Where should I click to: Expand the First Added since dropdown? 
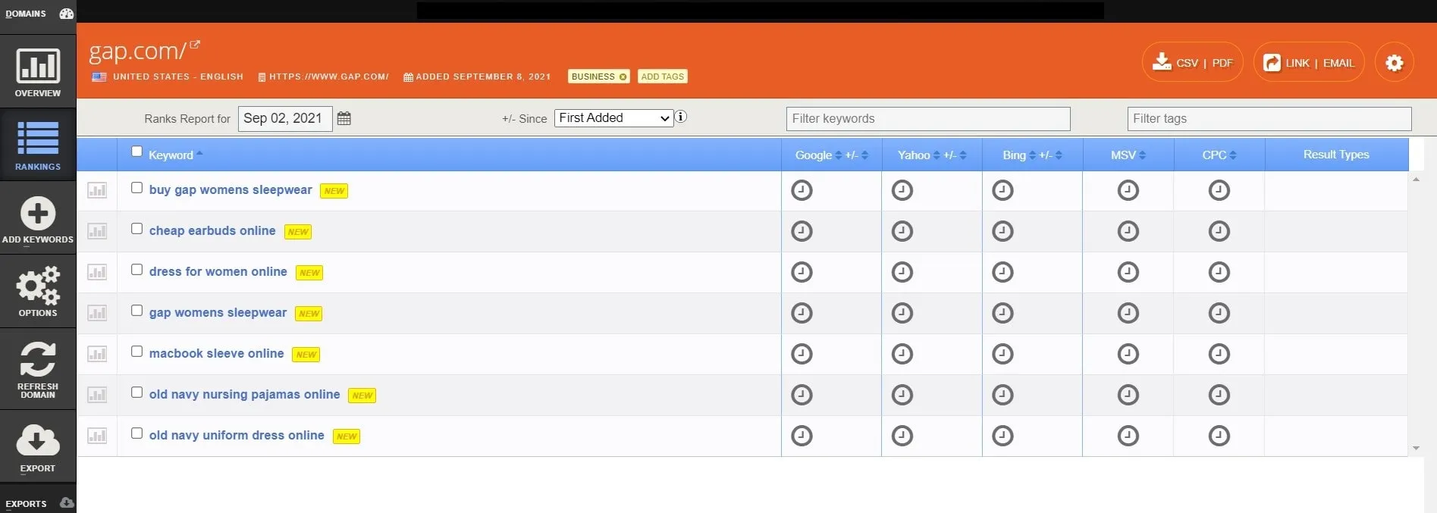tap(613, 118)
